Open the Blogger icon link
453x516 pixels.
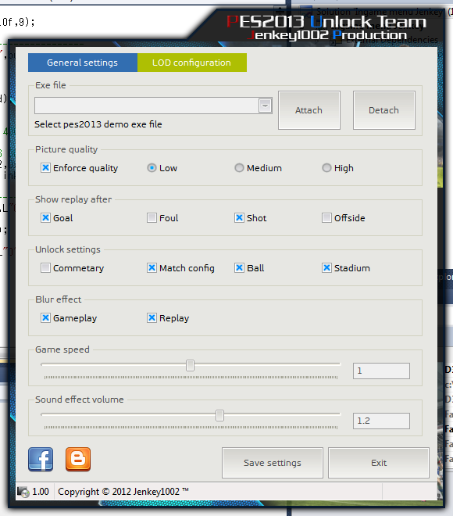[78, 459]
